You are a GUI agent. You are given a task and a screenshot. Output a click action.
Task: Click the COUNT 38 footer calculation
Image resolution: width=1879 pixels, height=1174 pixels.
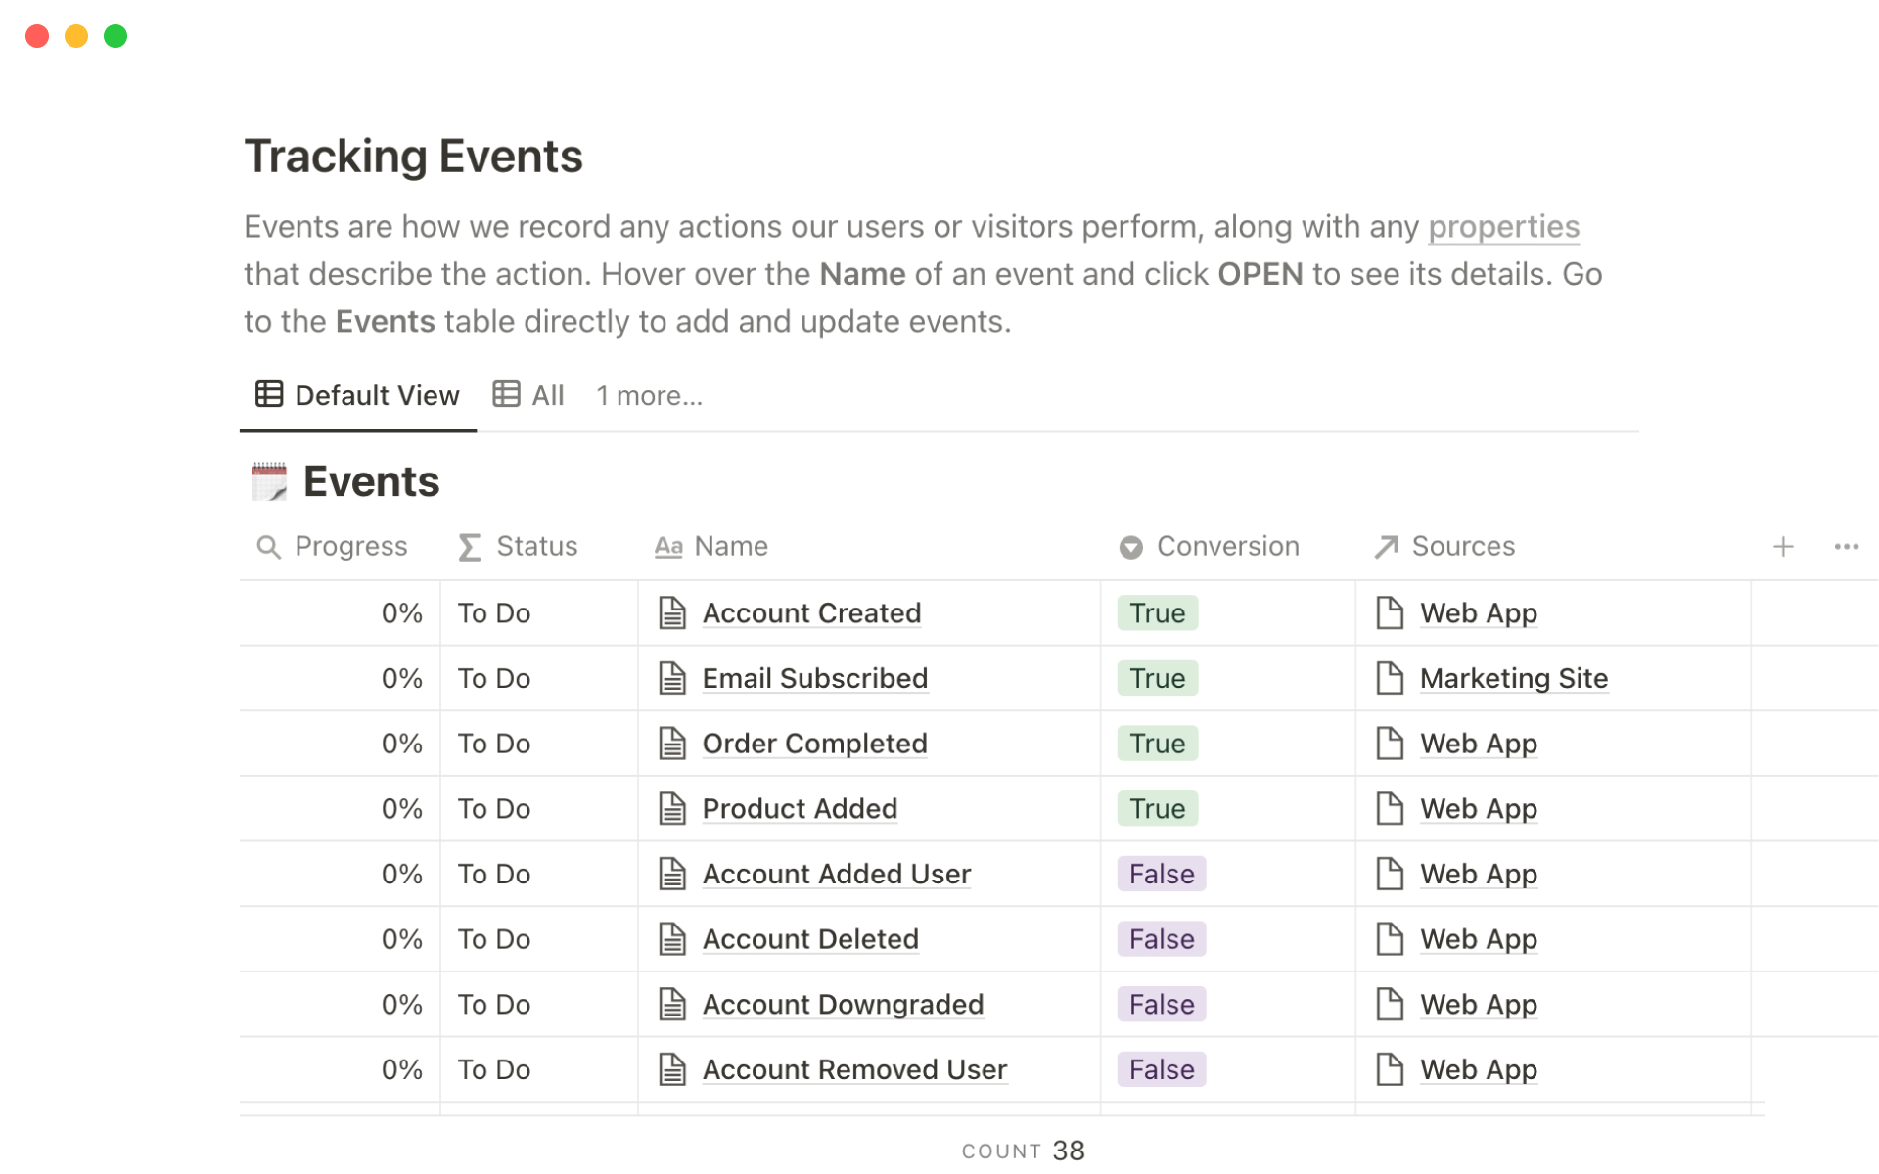[1023, 1151]
